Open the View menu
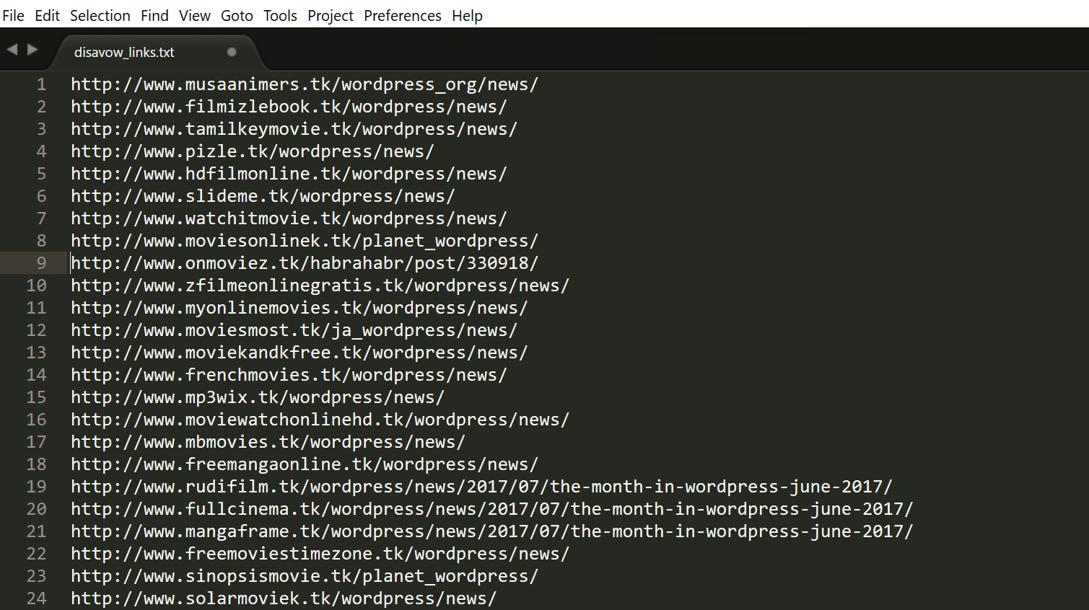 point(194,15)
